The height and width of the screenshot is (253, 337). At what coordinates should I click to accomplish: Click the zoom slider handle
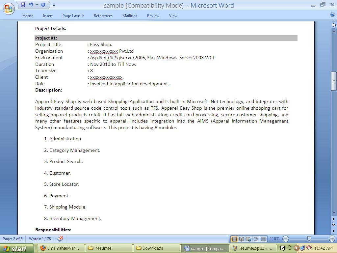309,239
